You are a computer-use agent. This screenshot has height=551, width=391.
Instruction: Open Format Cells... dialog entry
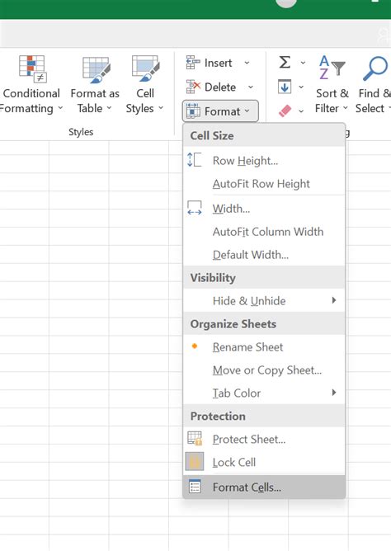[x=264, y=487]
